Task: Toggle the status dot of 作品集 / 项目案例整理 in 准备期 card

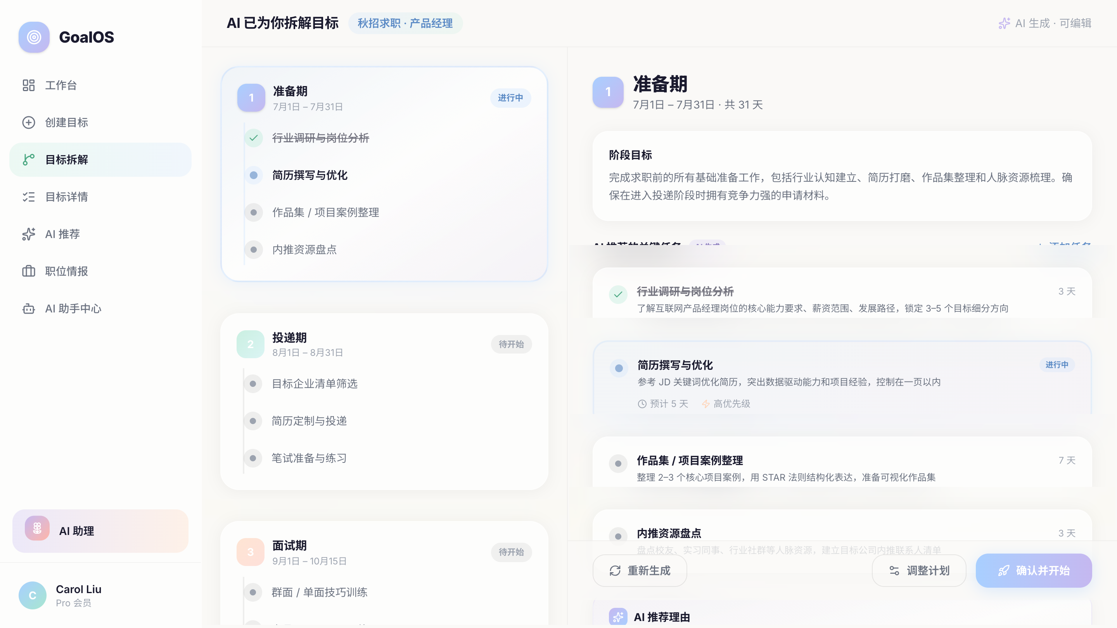Action: [254, 213]
